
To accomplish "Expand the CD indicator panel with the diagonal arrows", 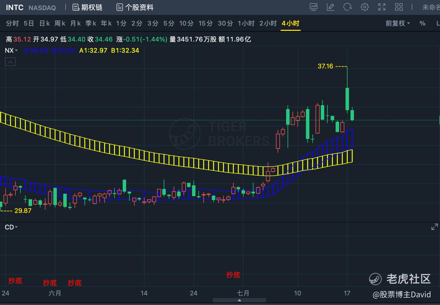I will point(434,227).
